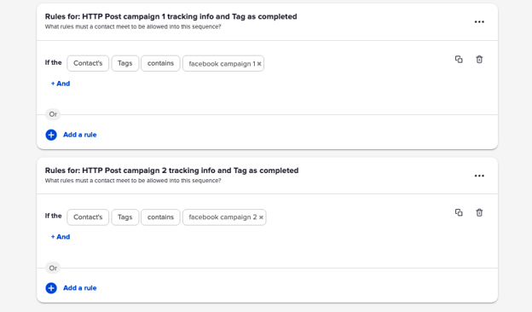Delete the facebook campaign 2 rule
Viewport: 532px width, 312px height.
click(x=479, y=212)
